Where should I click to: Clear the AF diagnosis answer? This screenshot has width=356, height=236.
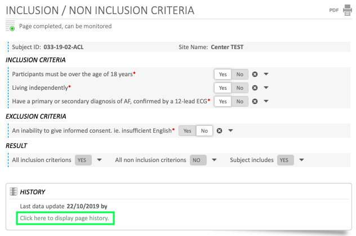[x=255, y=101]
